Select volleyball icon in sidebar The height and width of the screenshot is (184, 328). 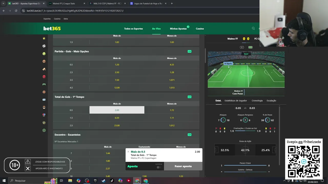click(44, 123)
